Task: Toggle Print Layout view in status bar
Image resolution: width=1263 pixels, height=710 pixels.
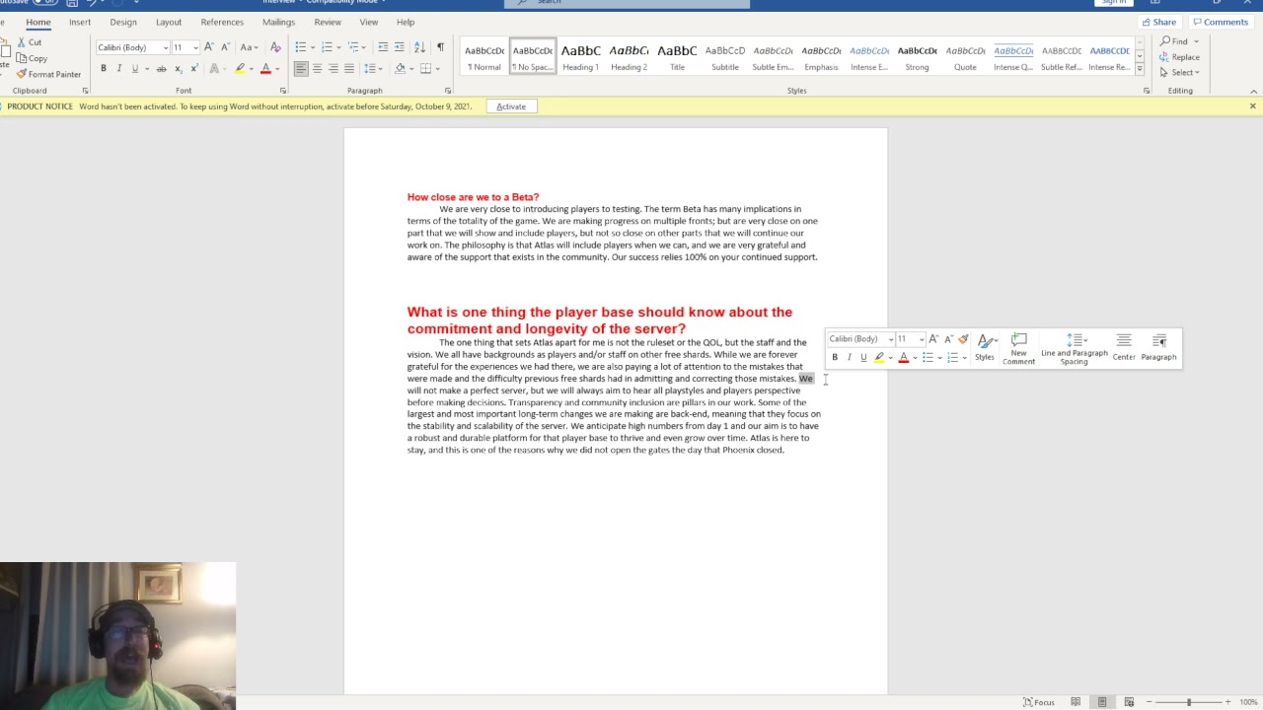Action: [1102, 702]
